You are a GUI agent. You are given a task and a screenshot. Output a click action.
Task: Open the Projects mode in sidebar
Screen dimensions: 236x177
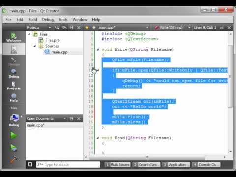click(x=14, y=86)
